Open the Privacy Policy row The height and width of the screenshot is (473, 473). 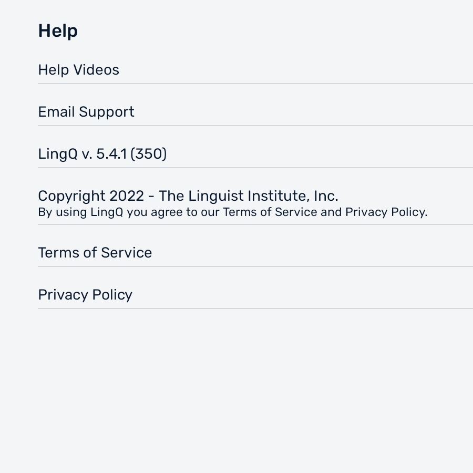255,295
